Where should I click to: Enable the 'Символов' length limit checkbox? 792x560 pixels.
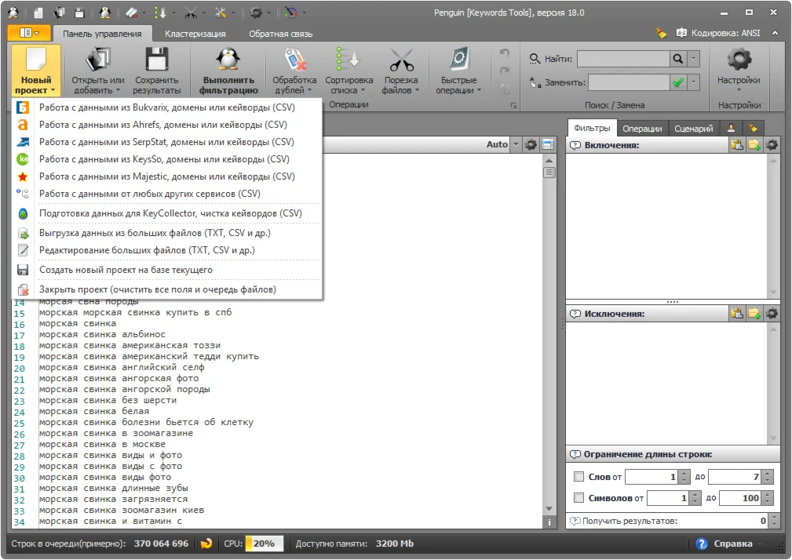coord(578,498)
